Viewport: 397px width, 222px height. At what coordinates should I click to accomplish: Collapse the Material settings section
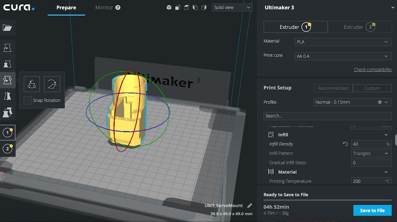(x=386, y=172)
